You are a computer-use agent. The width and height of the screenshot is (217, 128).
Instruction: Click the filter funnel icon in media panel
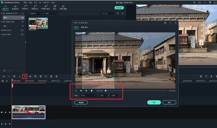click(x=118, y=13)
